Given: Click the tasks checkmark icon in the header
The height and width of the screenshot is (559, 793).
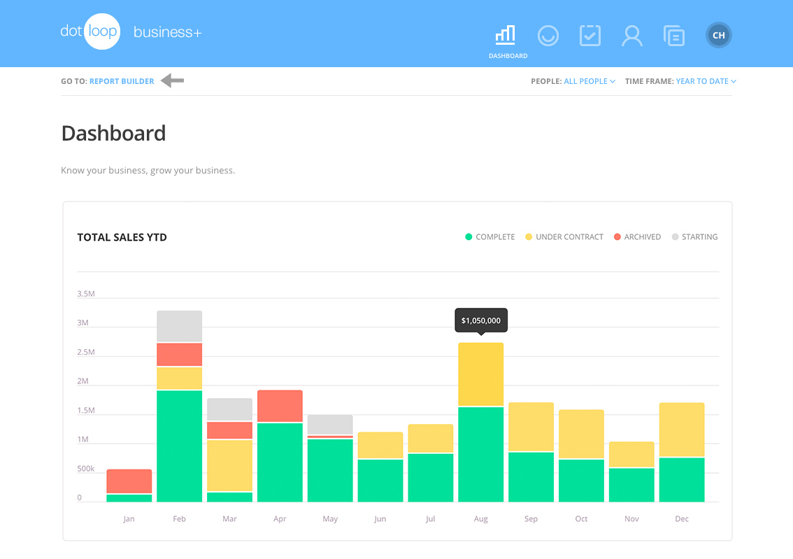Looking at the screenshot, I should pos(590,35).
